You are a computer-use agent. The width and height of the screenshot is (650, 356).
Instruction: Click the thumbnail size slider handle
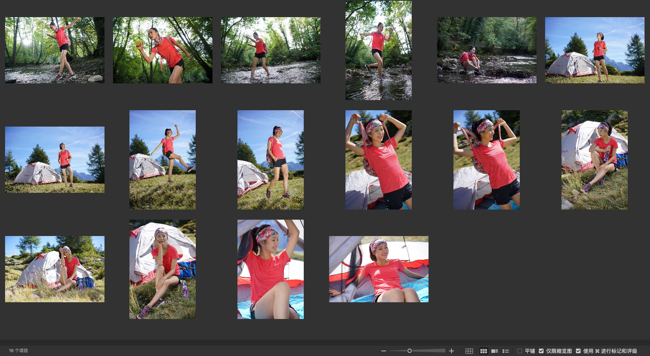tap(409, 351)
